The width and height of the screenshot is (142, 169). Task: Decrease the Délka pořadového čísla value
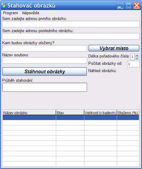pyautogui.click(x=137, y=58)
